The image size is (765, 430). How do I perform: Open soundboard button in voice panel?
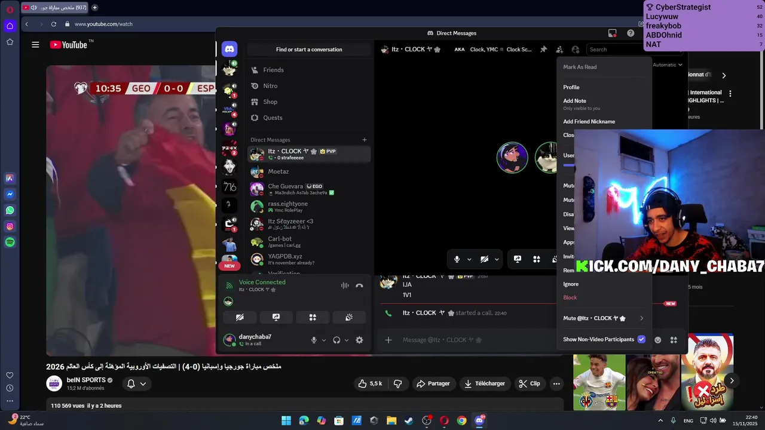click(349, 317)
